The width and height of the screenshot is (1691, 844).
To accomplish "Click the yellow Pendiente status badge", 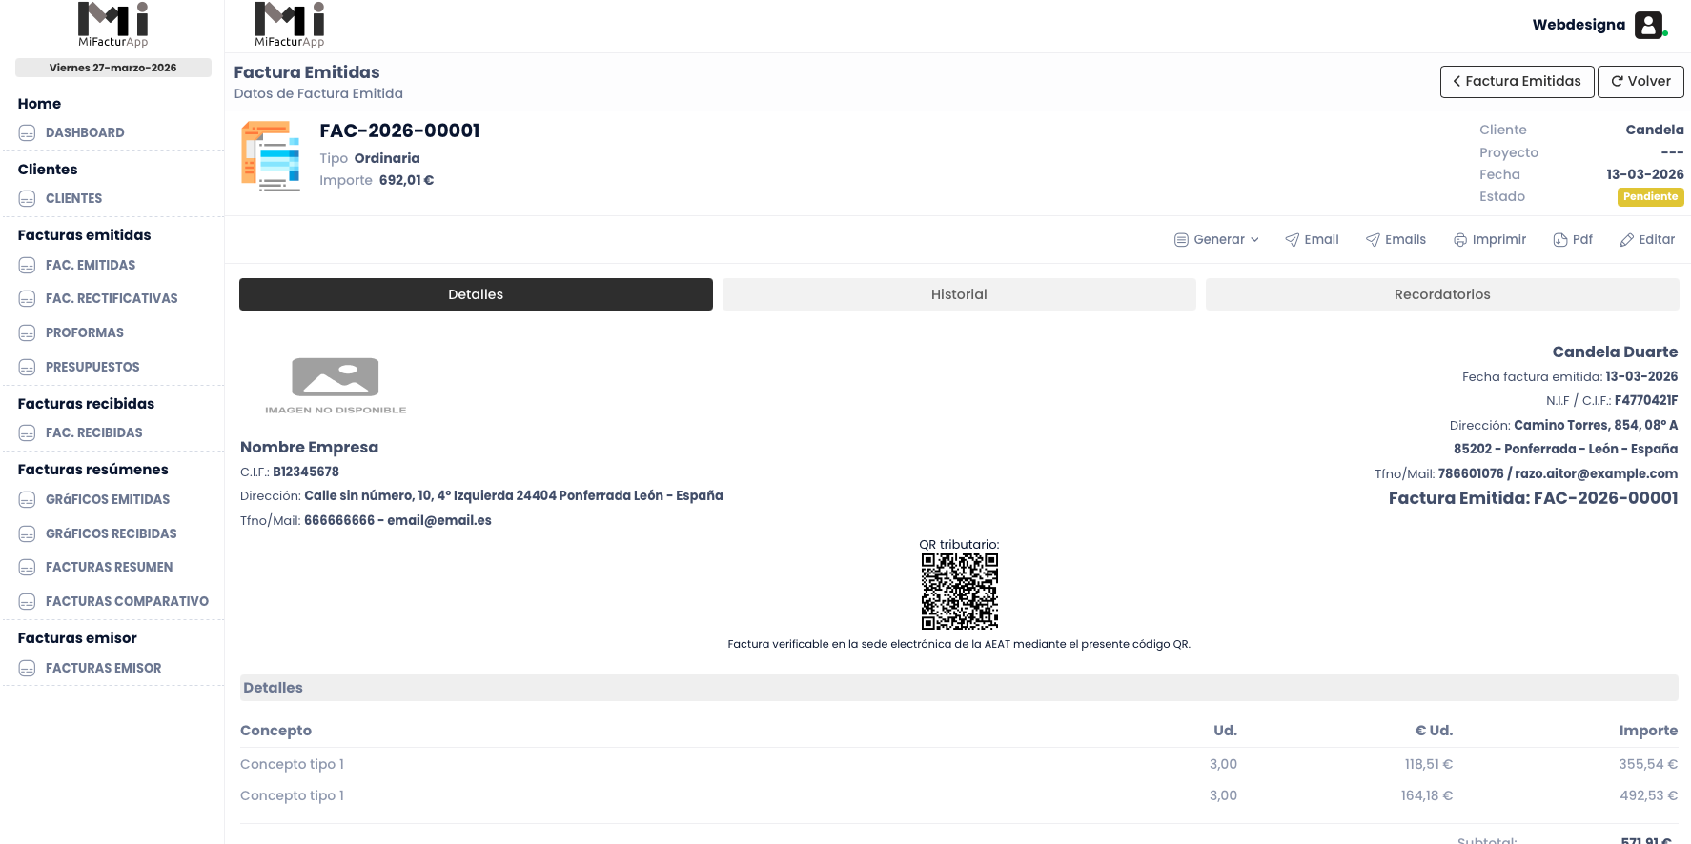I will click(x=1650, y=197).
